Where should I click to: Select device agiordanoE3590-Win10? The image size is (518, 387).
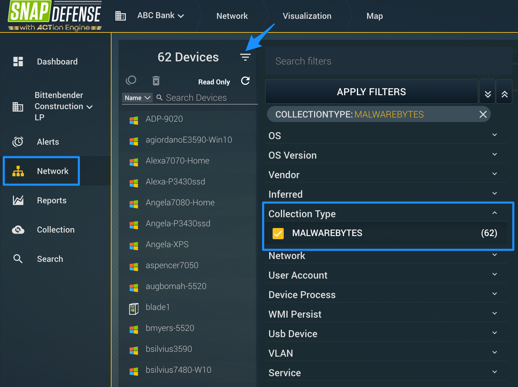tap(189, 140)
